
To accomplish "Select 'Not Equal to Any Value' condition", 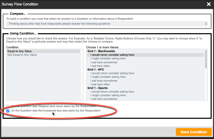I will 22,55.
